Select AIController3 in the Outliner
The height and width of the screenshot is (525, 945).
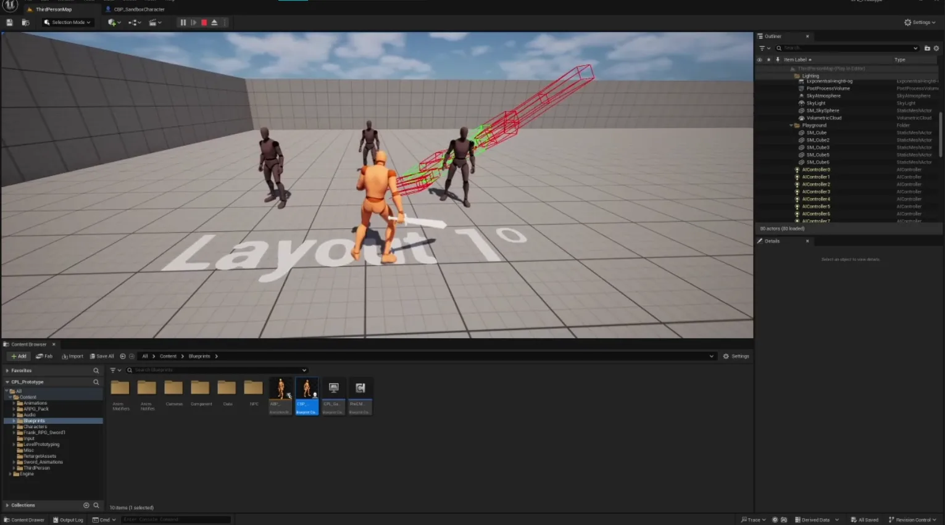(x=816, y=192)
